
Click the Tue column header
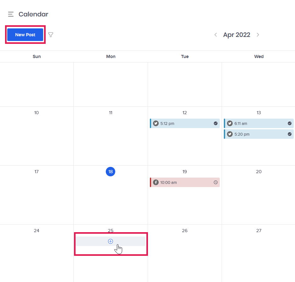coord(184,56)
